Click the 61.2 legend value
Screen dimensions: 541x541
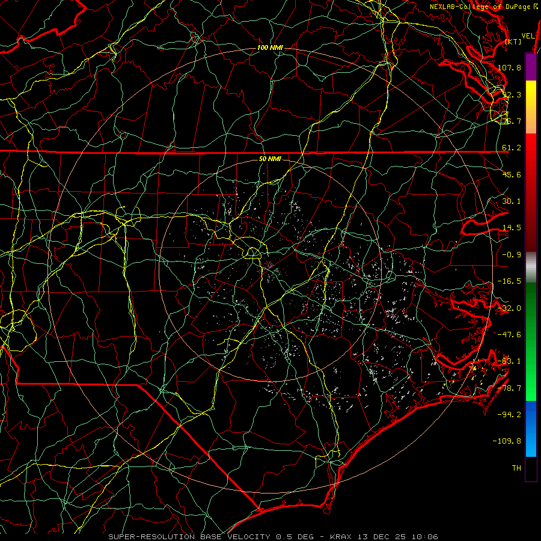click(x=512, y=148)
